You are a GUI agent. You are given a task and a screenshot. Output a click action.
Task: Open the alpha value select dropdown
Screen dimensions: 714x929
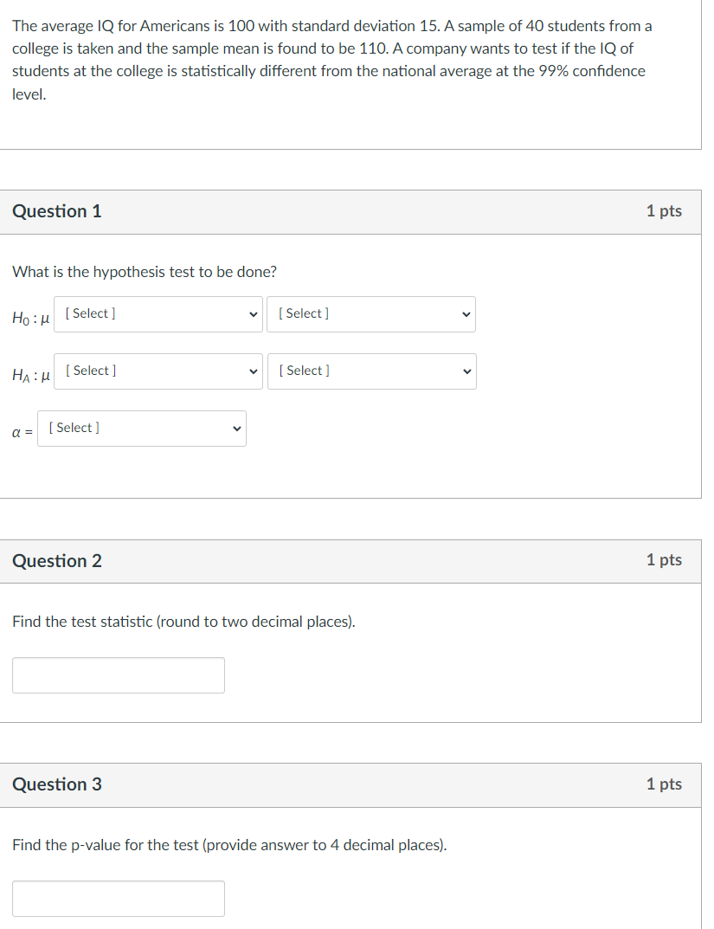point(141,429)
